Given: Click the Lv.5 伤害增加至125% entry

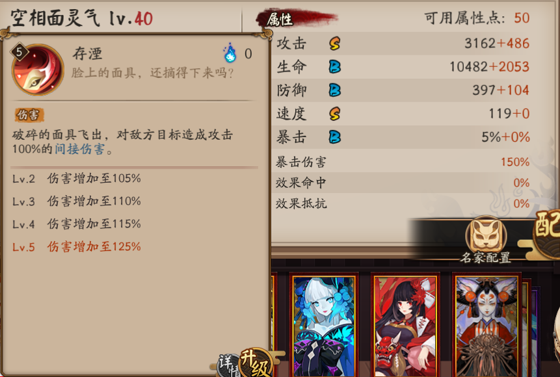Looking at the screenshot, I should pyautogui.click(x=77, y=247).
